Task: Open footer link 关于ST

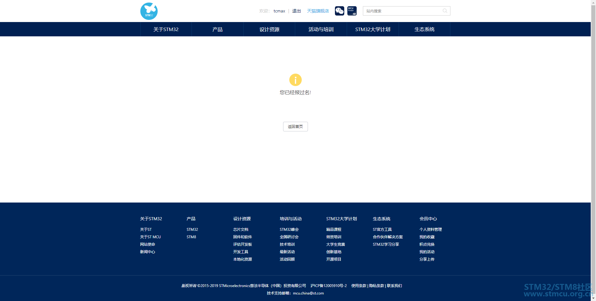Action: (x=146, y=230)
